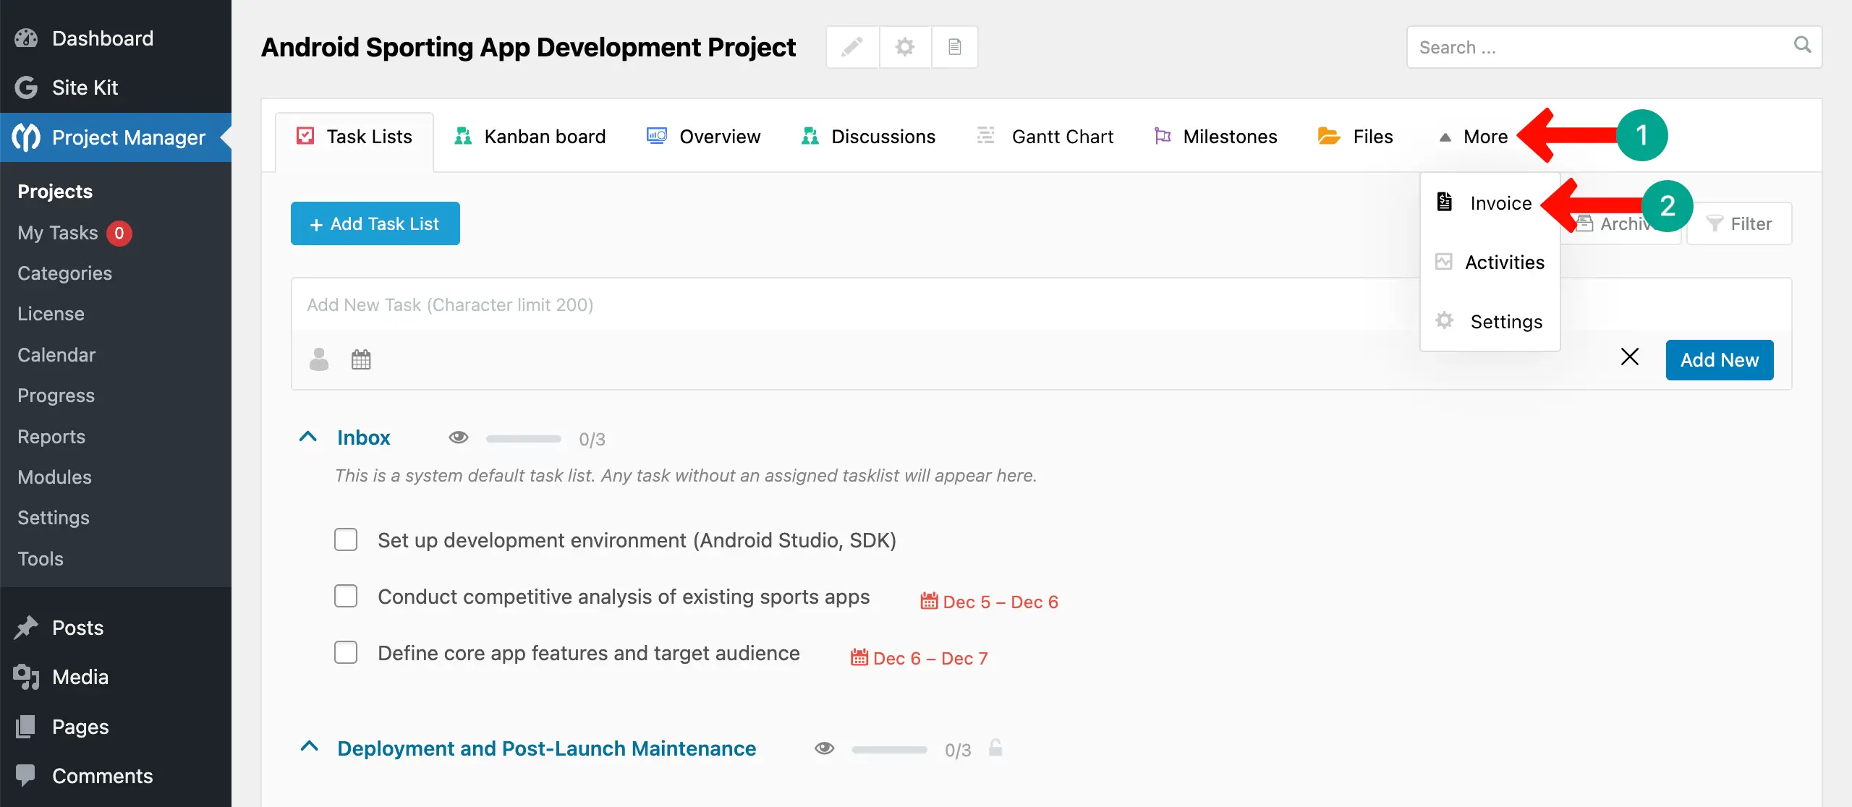Switch to the Kanban board tab
Image resolution: width=1852 pixels, height=807 pixels.
[x=530, y=137]
